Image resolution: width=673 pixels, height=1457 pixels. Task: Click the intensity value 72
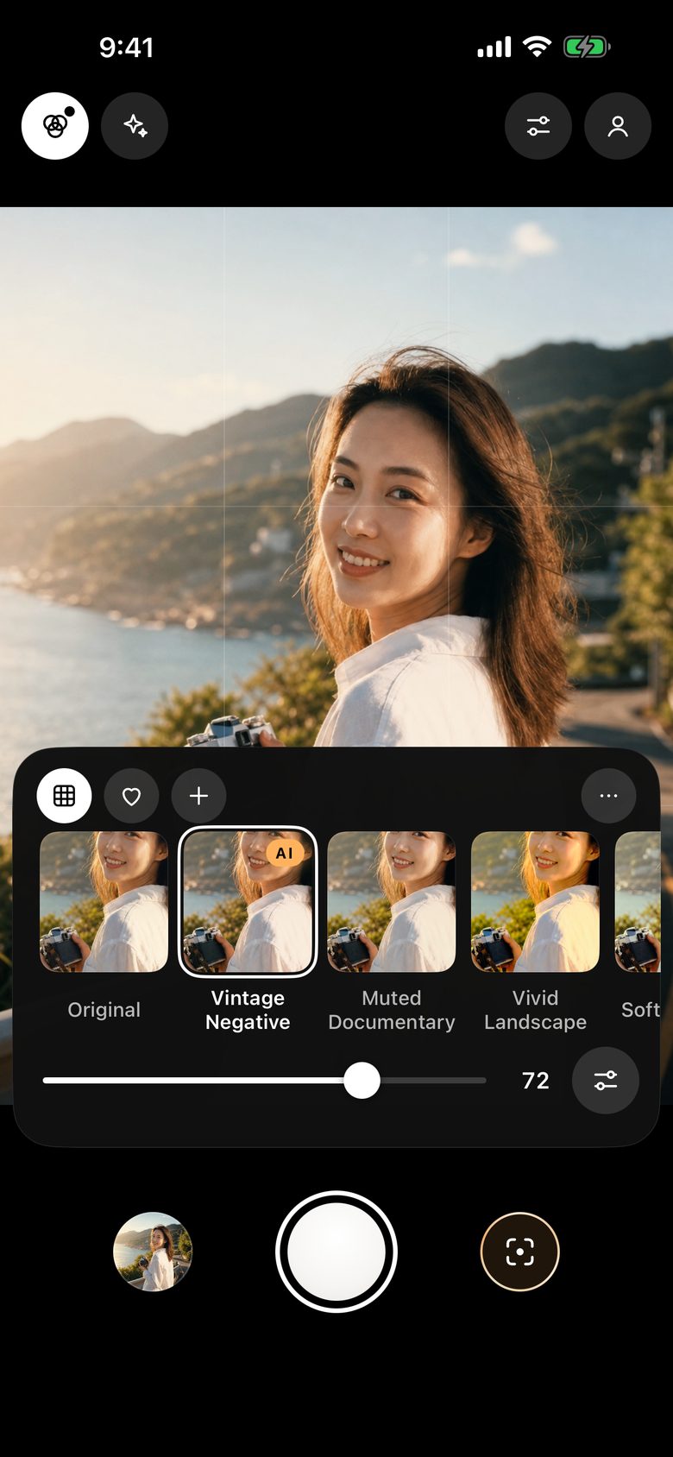point(536,1081)
